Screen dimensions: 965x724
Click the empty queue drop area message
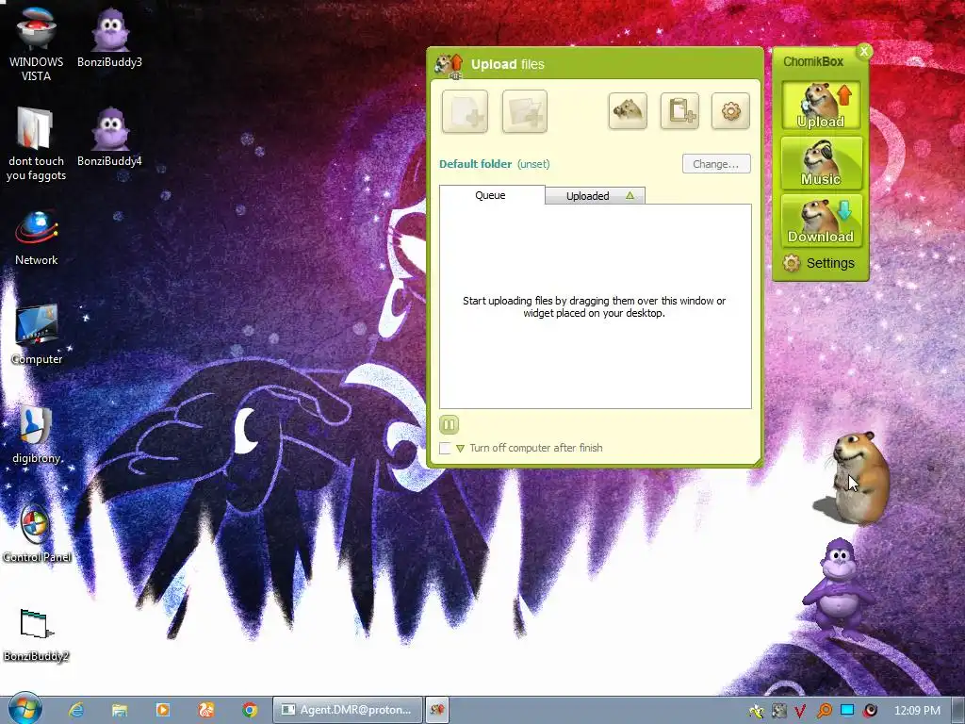pyautogui.click(x=594, y=306)
